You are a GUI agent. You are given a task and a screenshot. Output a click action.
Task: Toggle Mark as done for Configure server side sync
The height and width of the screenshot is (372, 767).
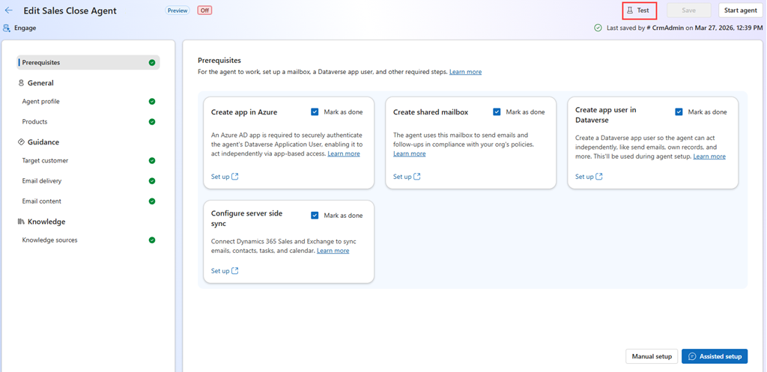tap(315, 216)
